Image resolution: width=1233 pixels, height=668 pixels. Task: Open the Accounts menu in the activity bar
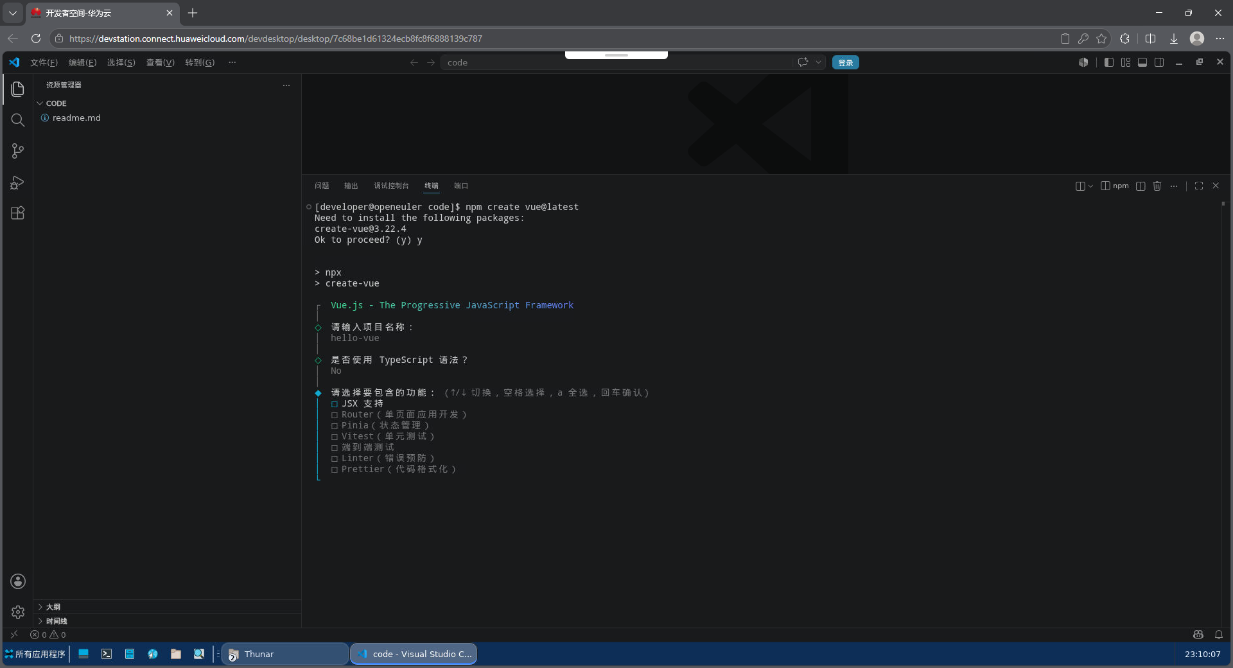click(x=18, y=581)
